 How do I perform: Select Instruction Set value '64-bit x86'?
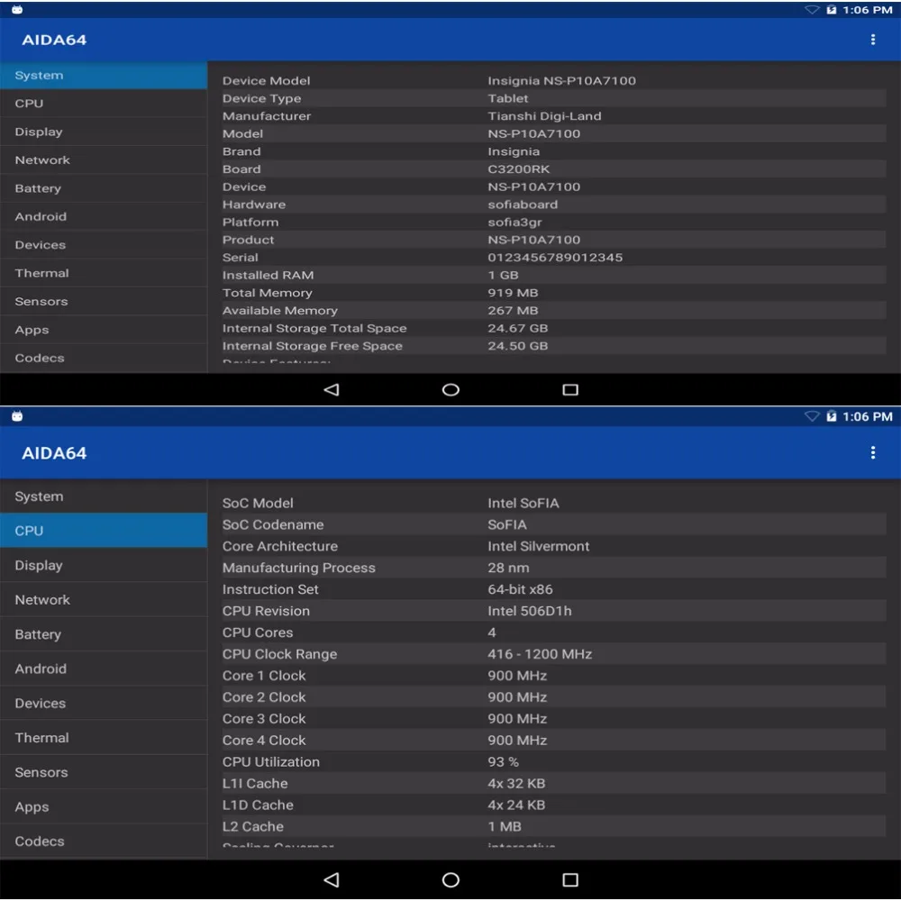coord(520,589)
